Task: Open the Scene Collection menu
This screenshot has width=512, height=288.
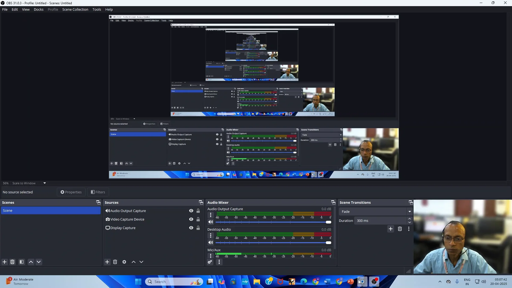Action: [75, 9]
